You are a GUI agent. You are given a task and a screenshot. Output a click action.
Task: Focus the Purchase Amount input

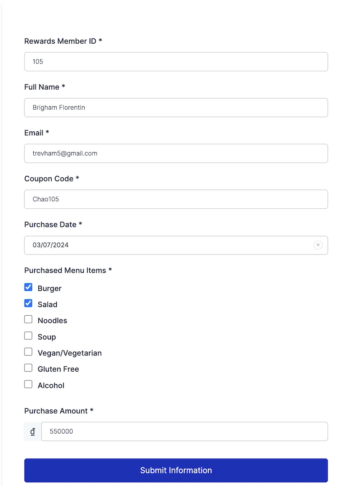pyautogui.click(x=184, y=431)
